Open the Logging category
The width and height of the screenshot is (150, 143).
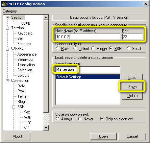(24, 23)
